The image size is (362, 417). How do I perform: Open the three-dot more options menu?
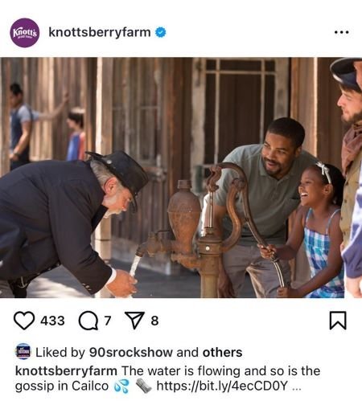tap(342, 32)
